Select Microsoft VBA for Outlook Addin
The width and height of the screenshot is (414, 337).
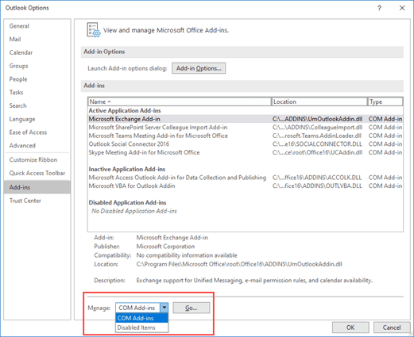point(246,186)
